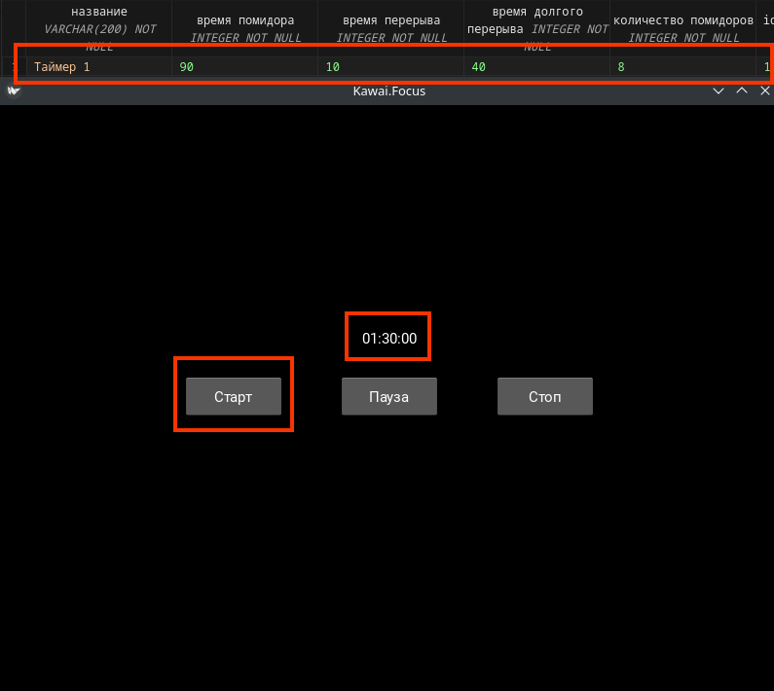
Task: Minimize the Kawai.Focus window
Action: coord(719,91)
